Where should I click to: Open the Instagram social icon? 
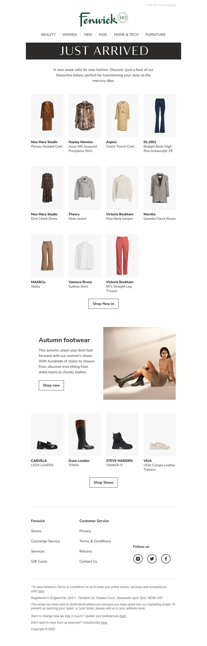pyautogui.click(x=138, y=558)
